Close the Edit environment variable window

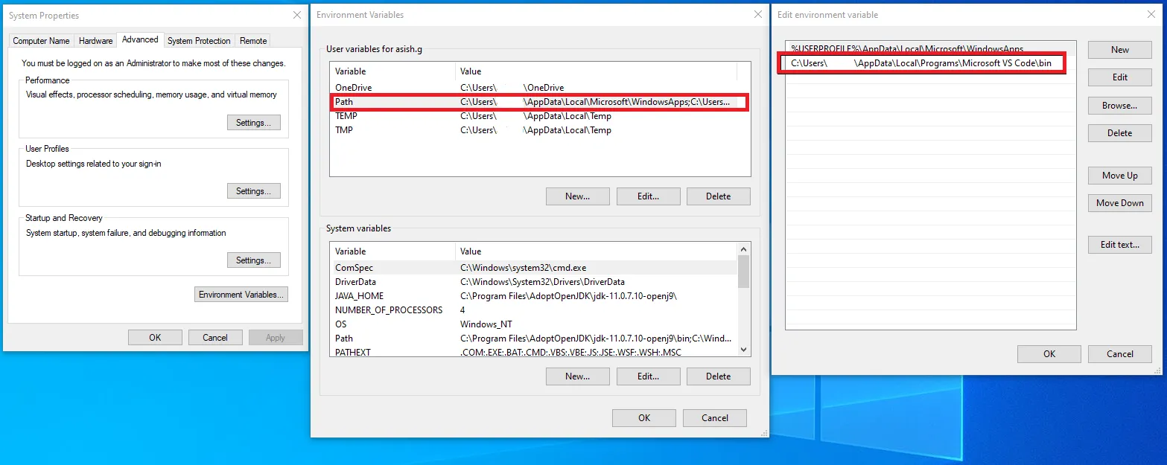[1153, 14]
